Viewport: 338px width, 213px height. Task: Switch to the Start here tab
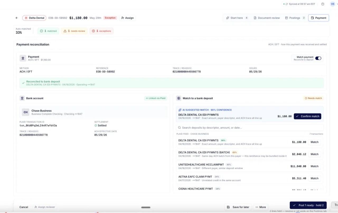click(237, 18)
